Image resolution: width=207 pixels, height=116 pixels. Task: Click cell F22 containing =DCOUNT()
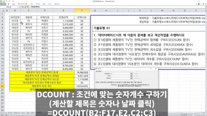[82, 86]
